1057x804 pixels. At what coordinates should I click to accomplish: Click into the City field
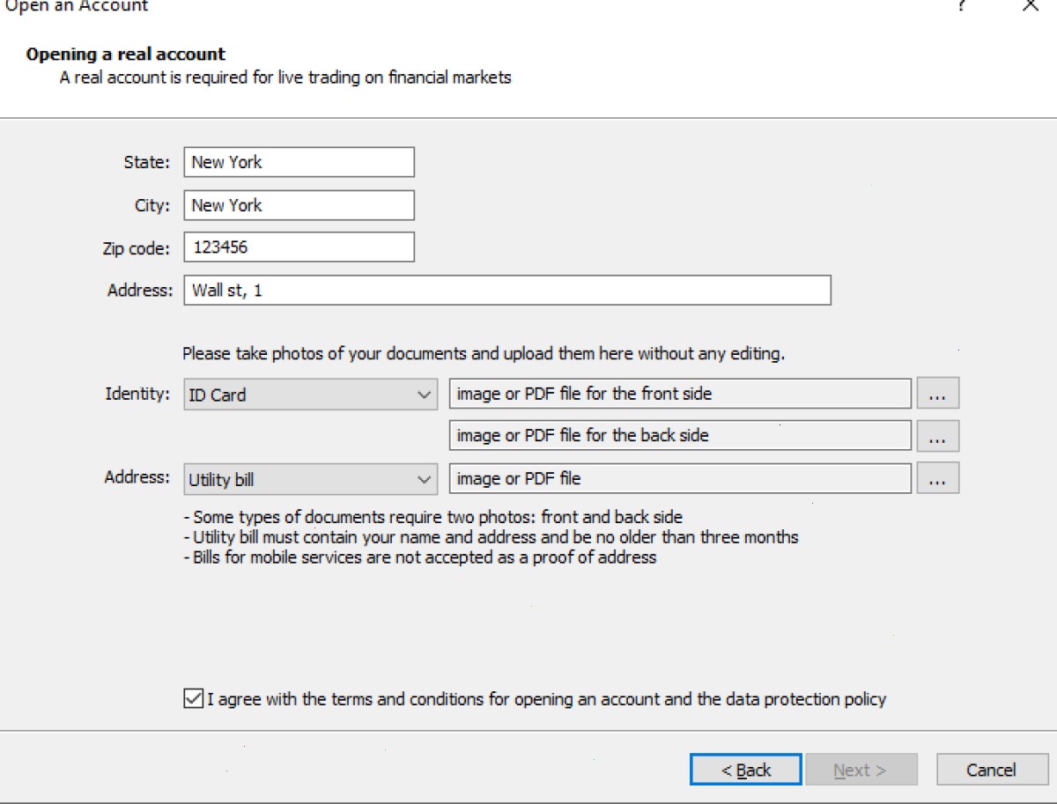click(299, 205)
